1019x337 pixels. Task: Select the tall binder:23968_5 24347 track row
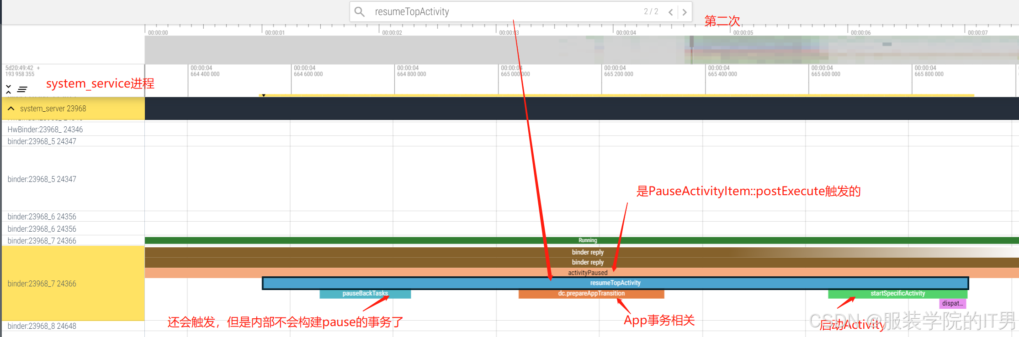(x=73, y=179)
